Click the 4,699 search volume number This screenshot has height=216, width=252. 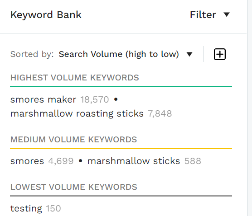click(x=61, y=161)
